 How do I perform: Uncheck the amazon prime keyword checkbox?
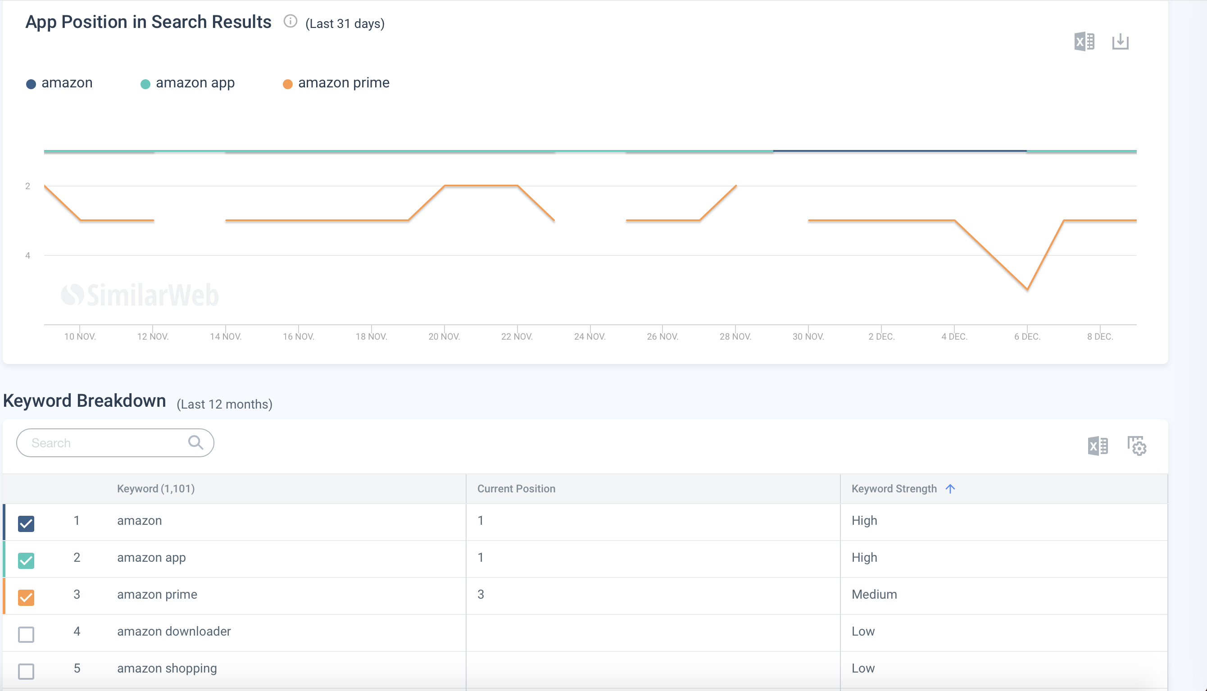click(x=26, y=597)
